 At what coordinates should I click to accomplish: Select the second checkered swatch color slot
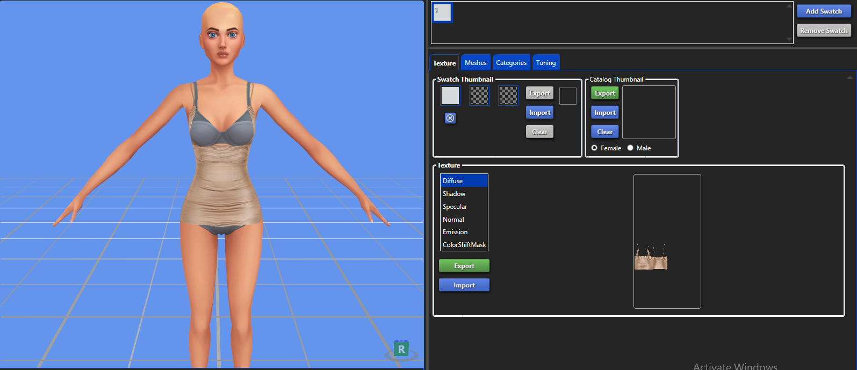[x=479, y=96]
